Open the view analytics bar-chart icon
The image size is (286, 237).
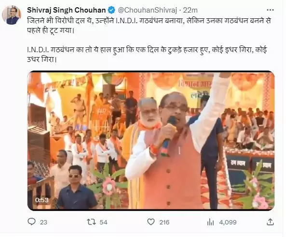click(x=210, y=222)
